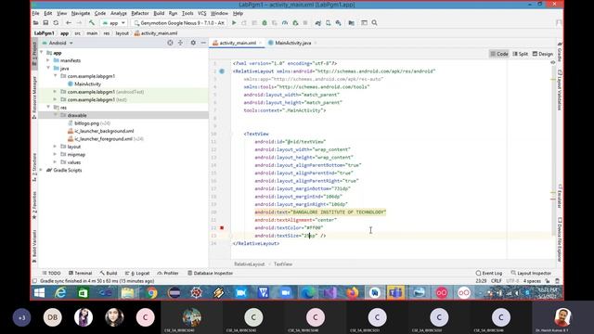The width and height of the screenshot is (594, 334).
Task: Select bitlogo.png in drawable folder
Action: click(86, 123)
